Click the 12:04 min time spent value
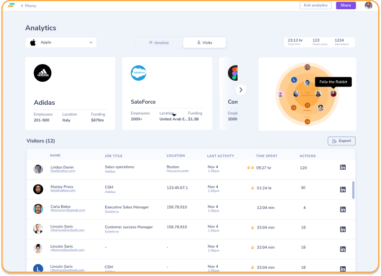The height and width of the screenshot is (276, 381). coord(266,207)
